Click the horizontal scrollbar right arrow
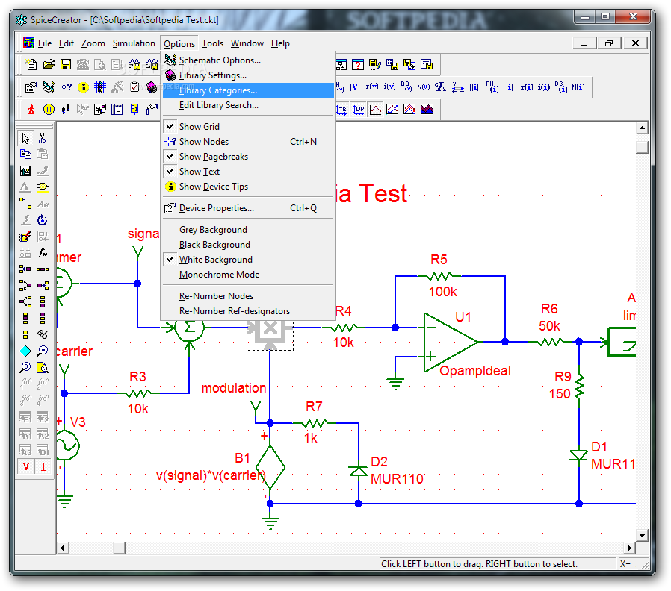The image size is (671, 591). (x=629, y=548)
